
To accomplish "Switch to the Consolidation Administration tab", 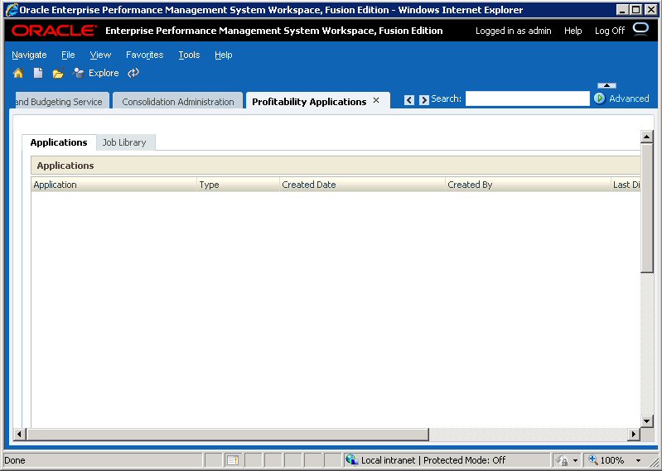I will pyautogui.click(x=178, y=101).
